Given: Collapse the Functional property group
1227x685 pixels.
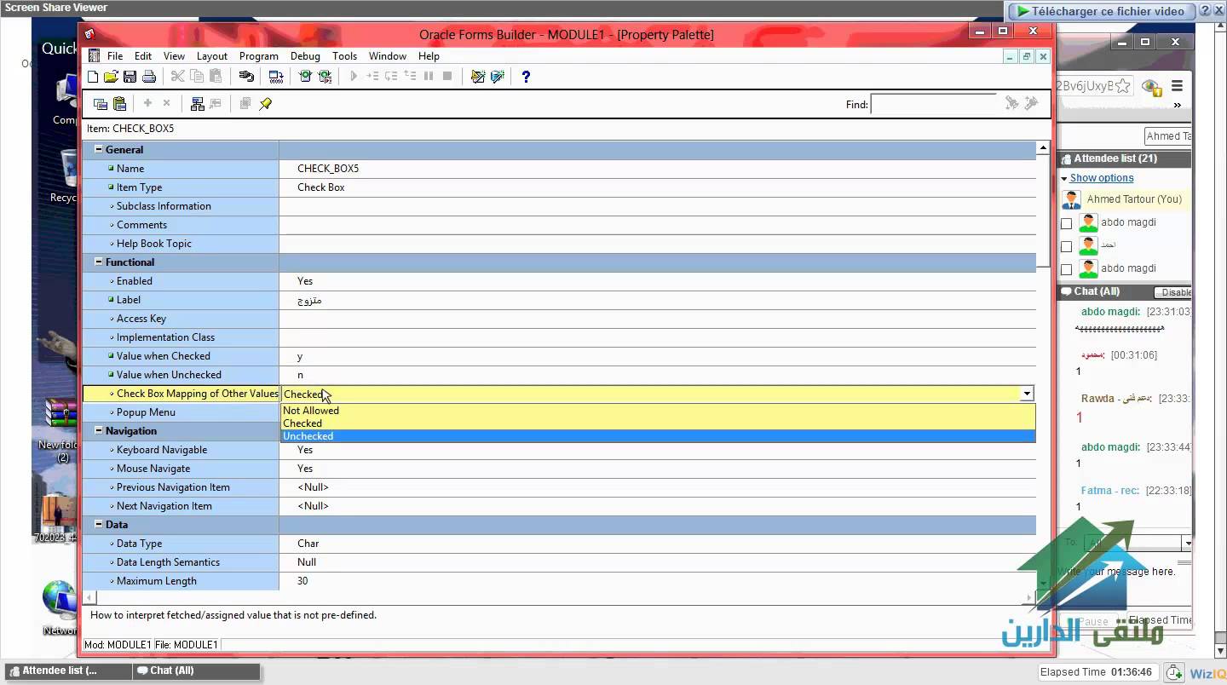Looking at the screenshot, I should pyautogui.click(x=99, y=262).
